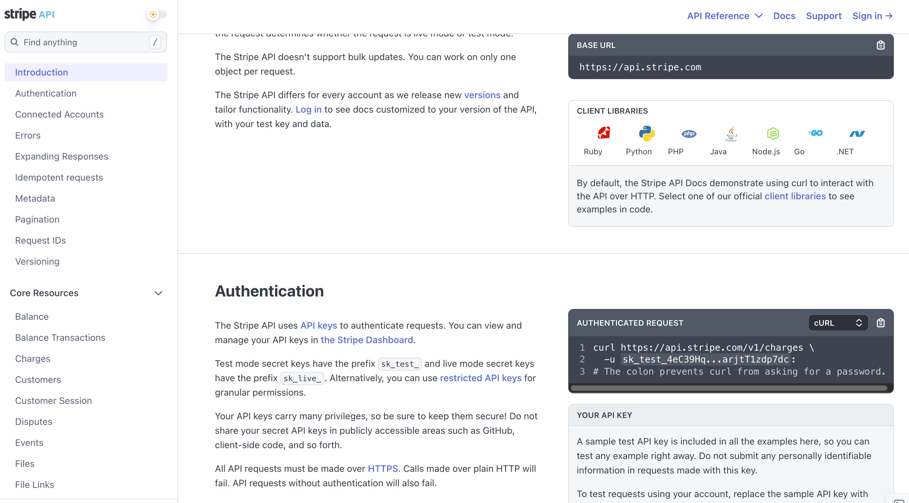Click the Authentication navigation menu item
Image resolution: width=909 pixels, height=503 pixels.
46,93
